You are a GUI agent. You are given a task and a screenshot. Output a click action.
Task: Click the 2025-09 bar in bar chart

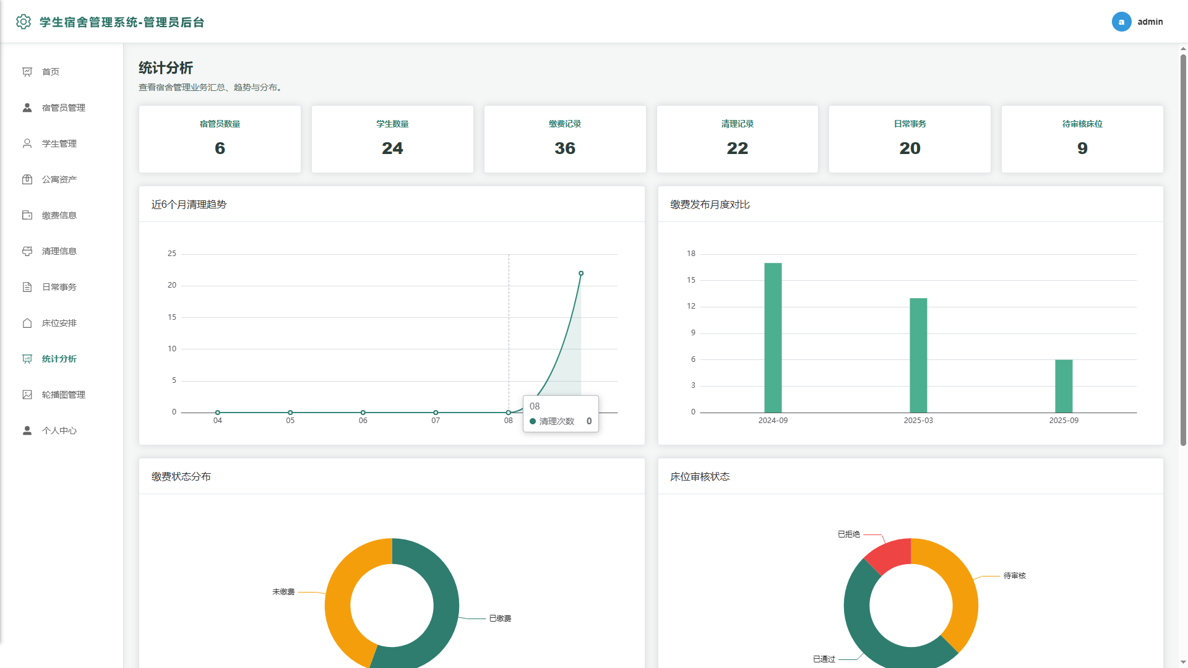[1064, 386]
